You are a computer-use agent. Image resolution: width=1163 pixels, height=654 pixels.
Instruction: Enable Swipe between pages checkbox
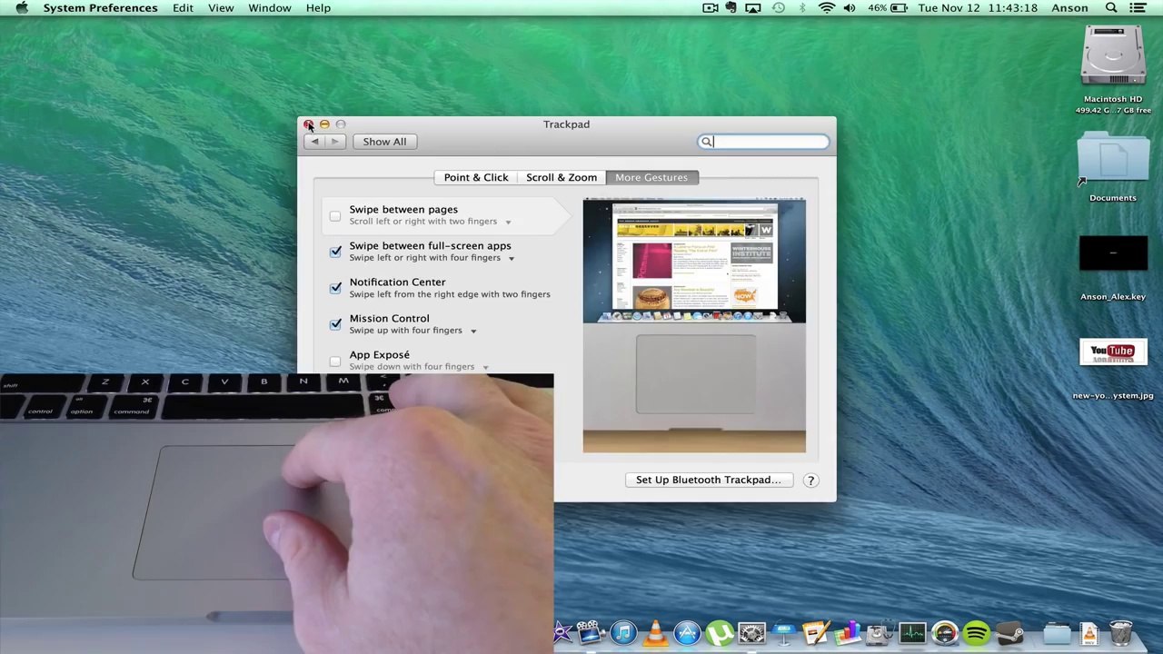tap(335, 216)
